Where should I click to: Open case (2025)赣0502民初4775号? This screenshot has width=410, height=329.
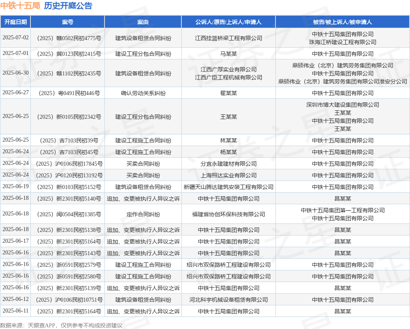click(68, 38)
